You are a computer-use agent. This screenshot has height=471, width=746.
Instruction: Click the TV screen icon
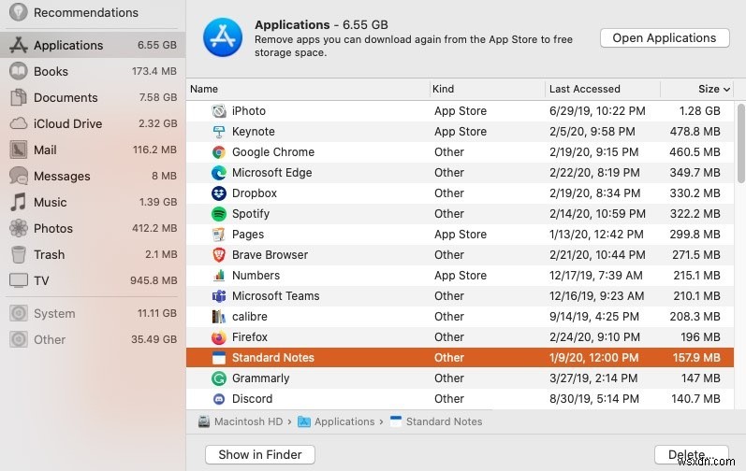[x=19, y=280]
